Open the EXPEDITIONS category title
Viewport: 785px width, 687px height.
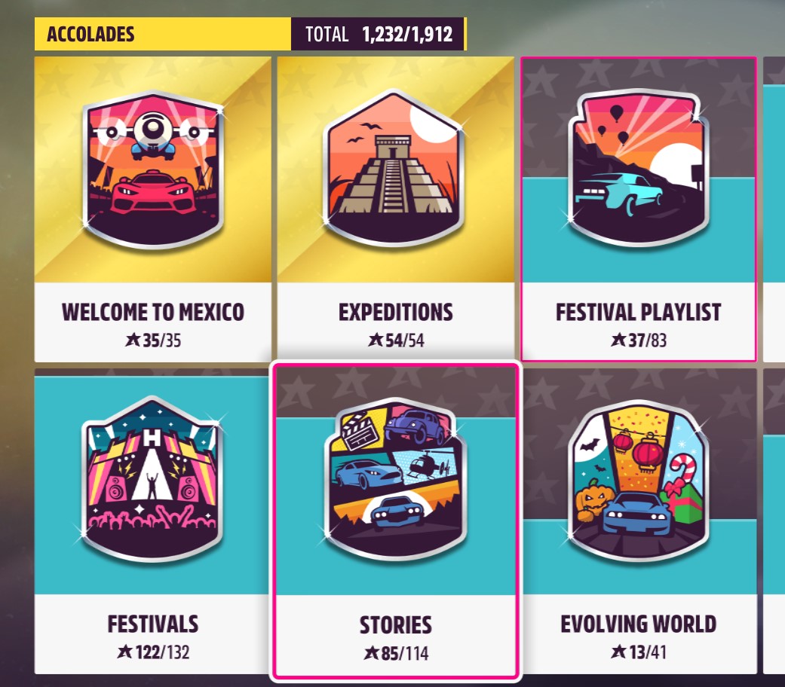pos(395,312)
